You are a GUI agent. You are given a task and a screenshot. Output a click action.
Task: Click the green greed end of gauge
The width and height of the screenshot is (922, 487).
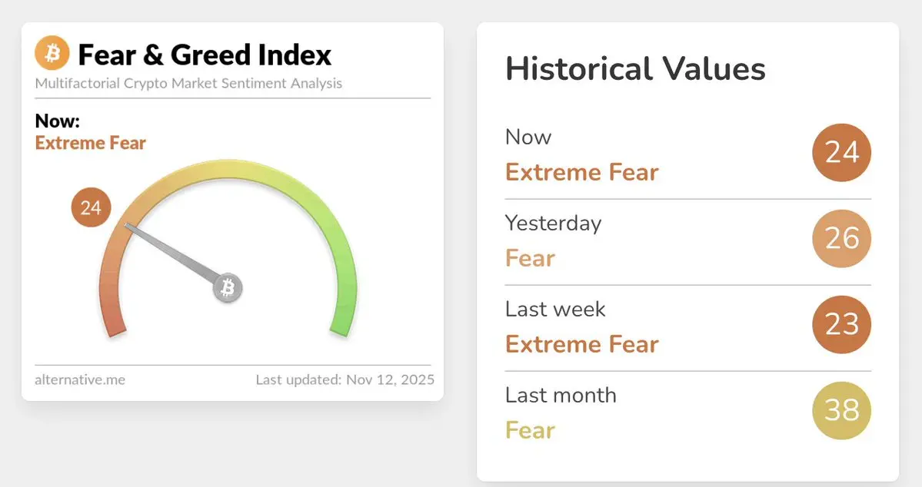point(343,317)
